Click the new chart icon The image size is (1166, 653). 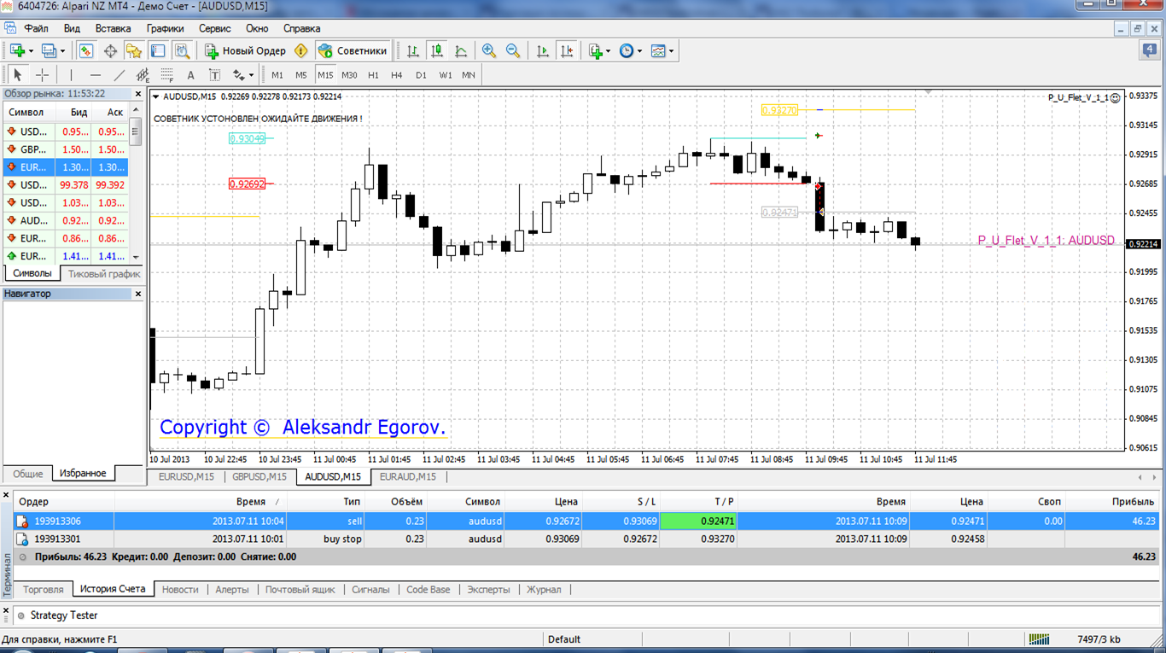(x=16, y=51)
